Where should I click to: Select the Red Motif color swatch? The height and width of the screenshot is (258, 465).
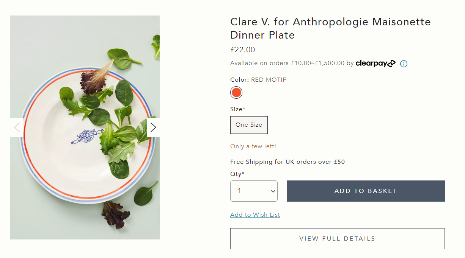[x=236, y=92]
